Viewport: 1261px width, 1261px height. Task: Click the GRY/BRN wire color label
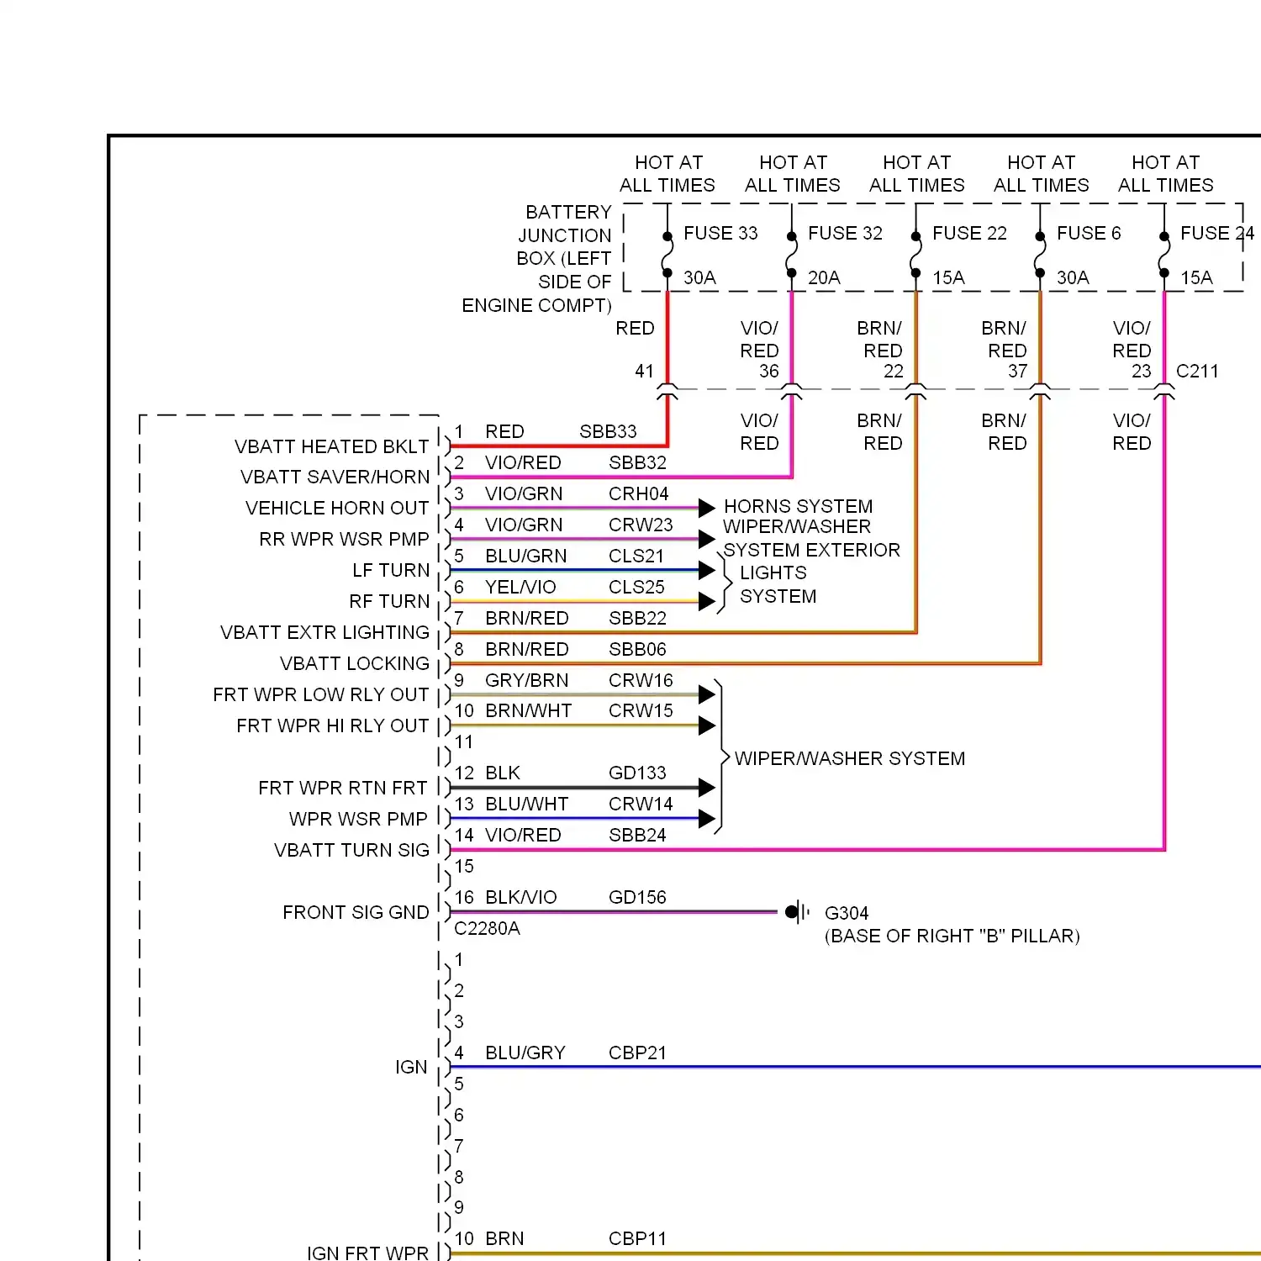click(526, 680)
